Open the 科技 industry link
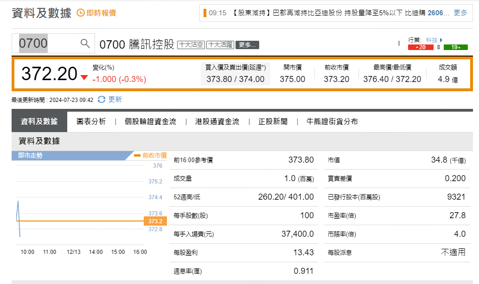Image resolution: width=479 pixels, height=284 pixels. [432, 40]
